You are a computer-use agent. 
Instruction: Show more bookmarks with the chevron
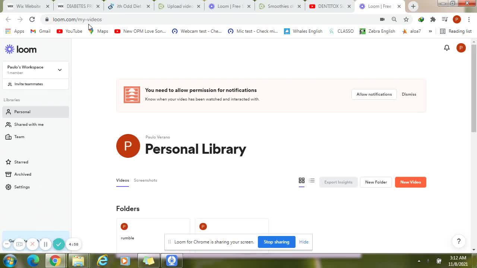coord(430,31)
